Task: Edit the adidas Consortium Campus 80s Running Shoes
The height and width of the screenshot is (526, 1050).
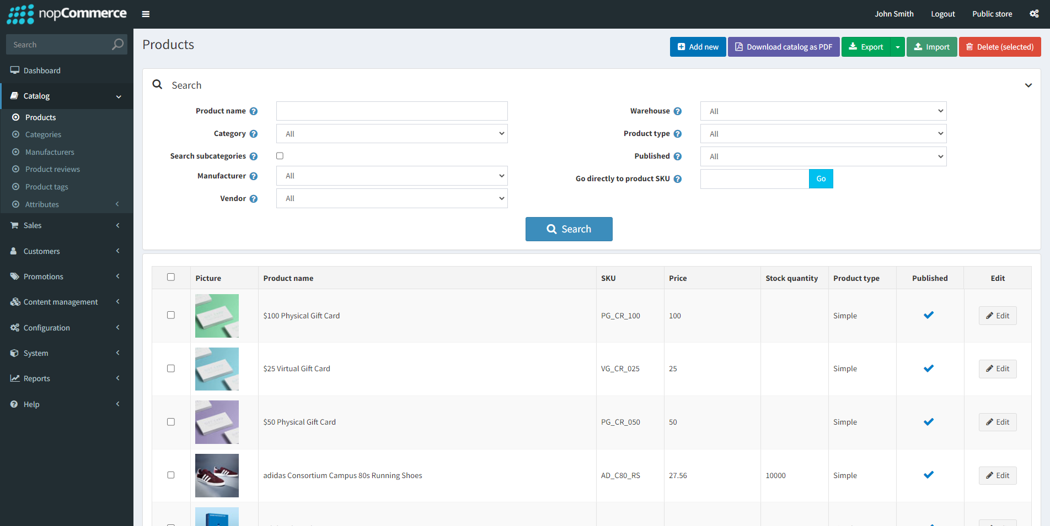Action: click(998, 475)
